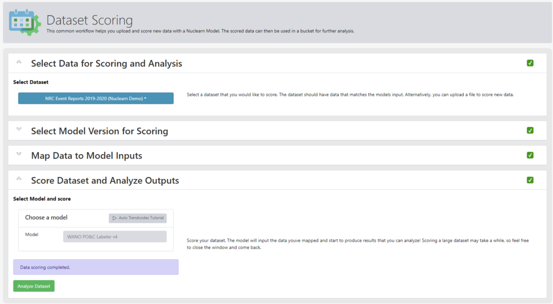Screen dimensions: 553x304
Task: Click the Select Data for Scoring and Analysis title
Action: [106, 63]
